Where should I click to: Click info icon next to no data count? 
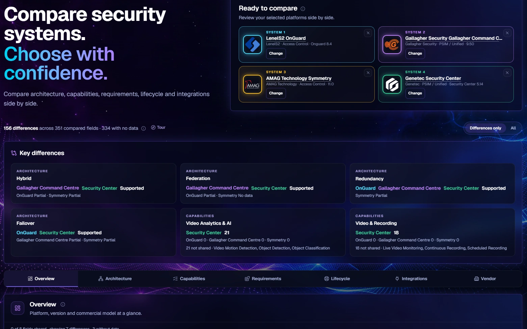tap(143, 128)
